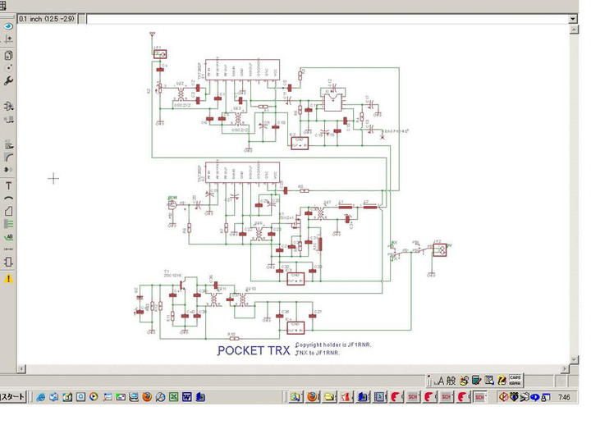Select the Polygon tool icon
The height and width of the screenshot is (443, 591).
(x=8, y=211)
